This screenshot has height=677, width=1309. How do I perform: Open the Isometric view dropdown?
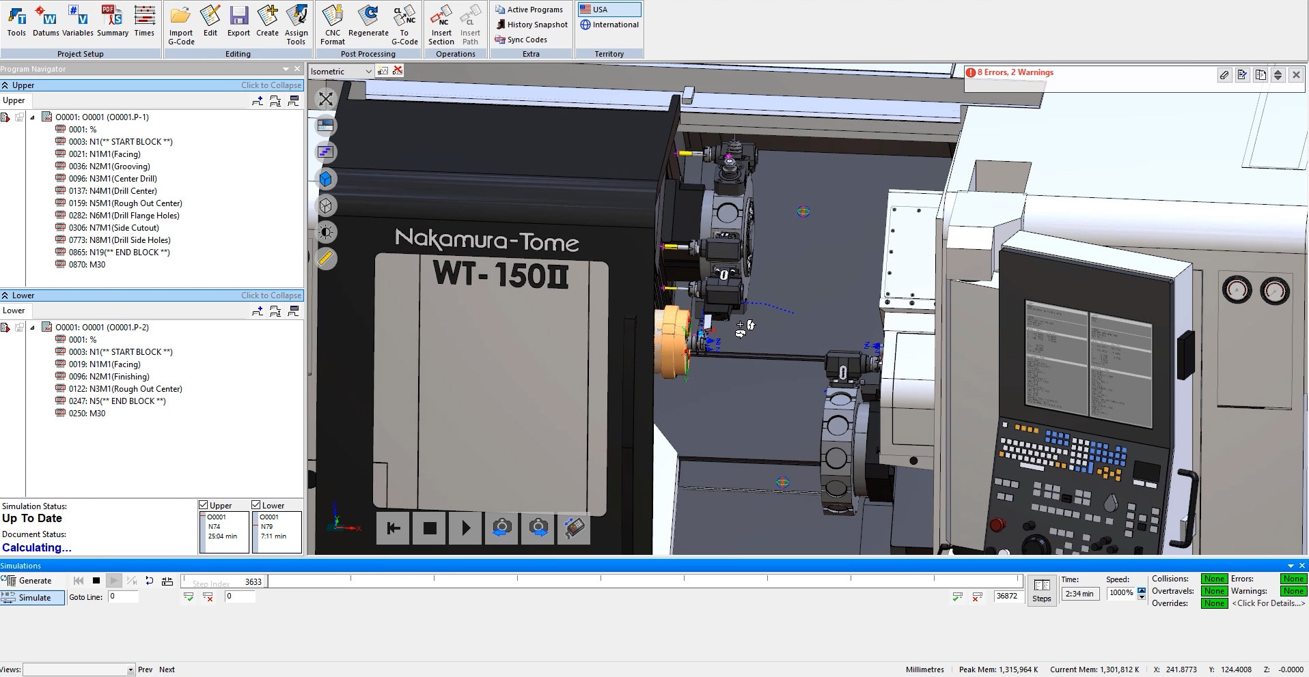pyautogui.click(x=341, y=71)
